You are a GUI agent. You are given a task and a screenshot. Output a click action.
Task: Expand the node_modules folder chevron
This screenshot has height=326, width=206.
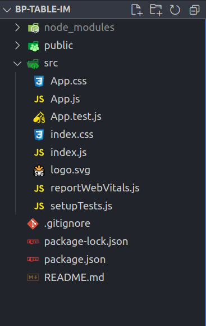[17, 28]
